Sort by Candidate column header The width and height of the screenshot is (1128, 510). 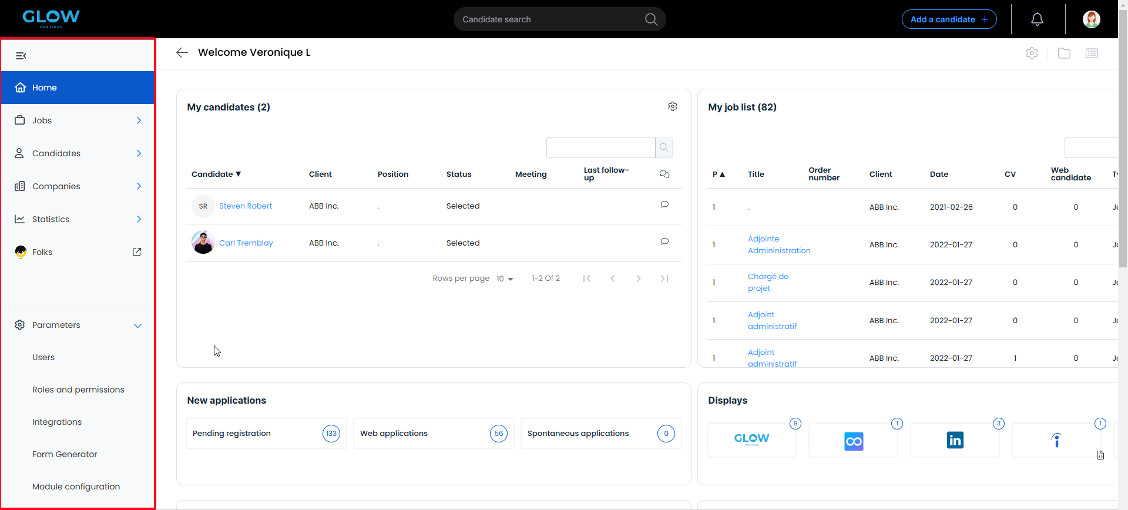pyautogui.click(x=216, y=174)
